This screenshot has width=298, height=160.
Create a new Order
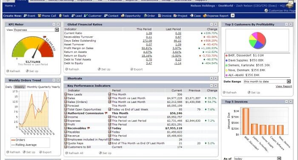(x=149, y=16)
